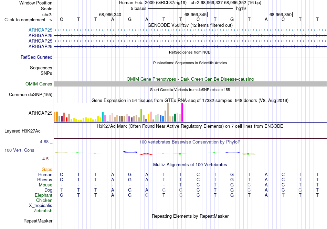
Task: Click the Chicken species label
Action: (44, 200)
